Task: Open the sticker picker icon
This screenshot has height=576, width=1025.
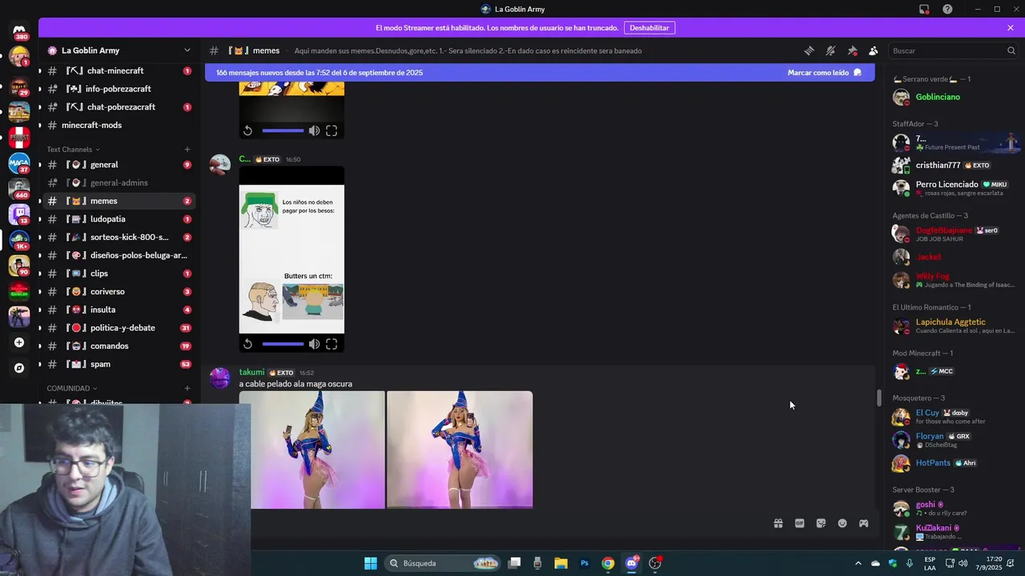Action: coord(821,523)
